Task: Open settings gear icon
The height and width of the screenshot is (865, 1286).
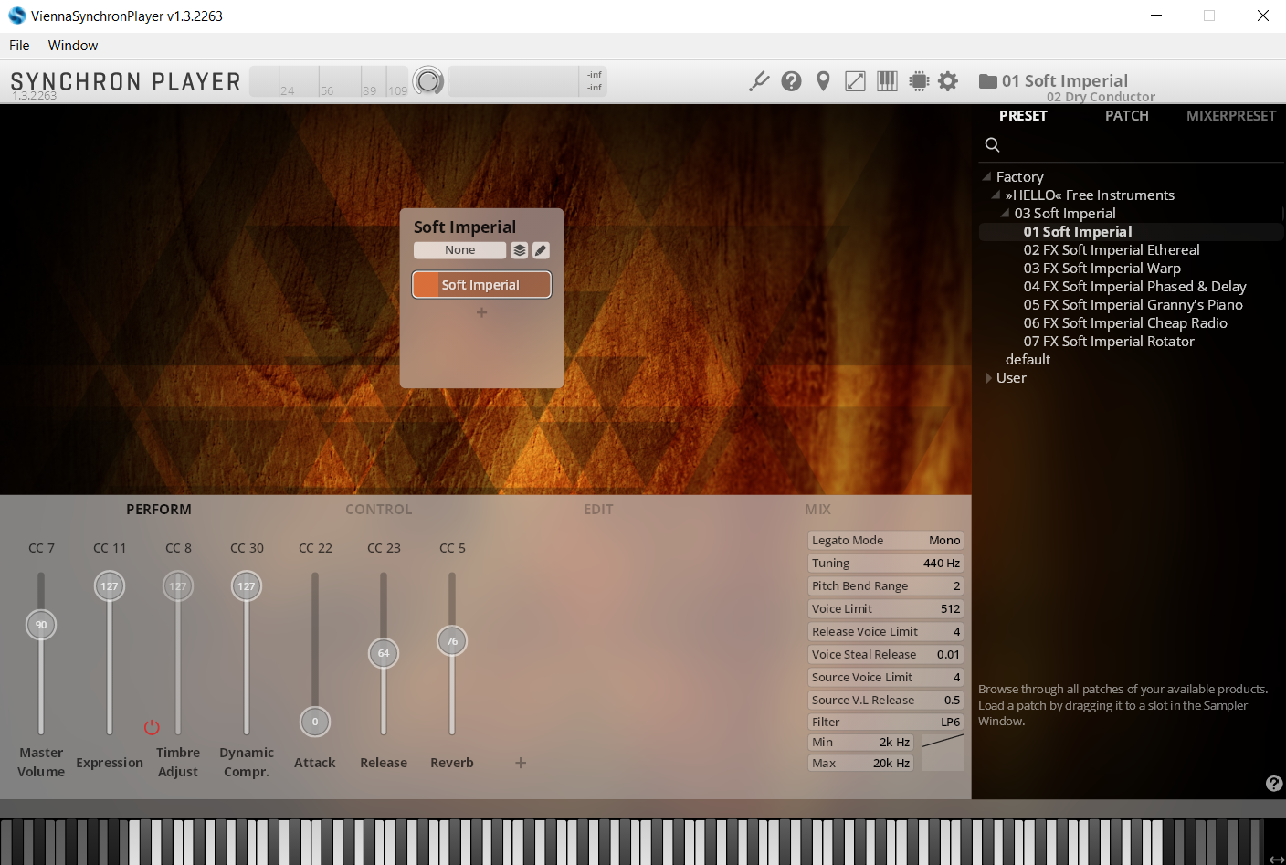Action: [x=948, y=81]
